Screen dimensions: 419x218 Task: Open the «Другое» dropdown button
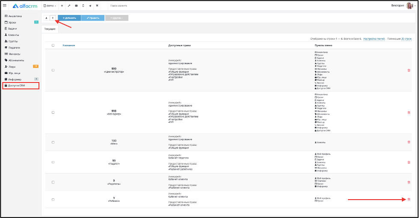coord(117,18)
